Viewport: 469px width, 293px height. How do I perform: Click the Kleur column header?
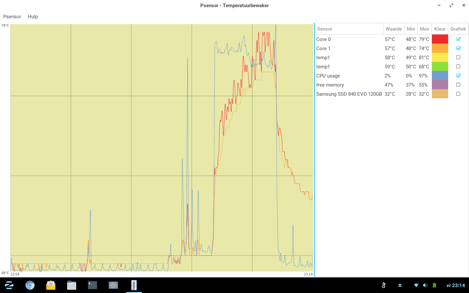coord(440,29)
